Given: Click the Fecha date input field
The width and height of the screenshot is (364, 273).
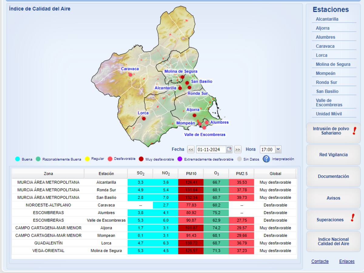Looking at the screenshot, I should (211, 150).
